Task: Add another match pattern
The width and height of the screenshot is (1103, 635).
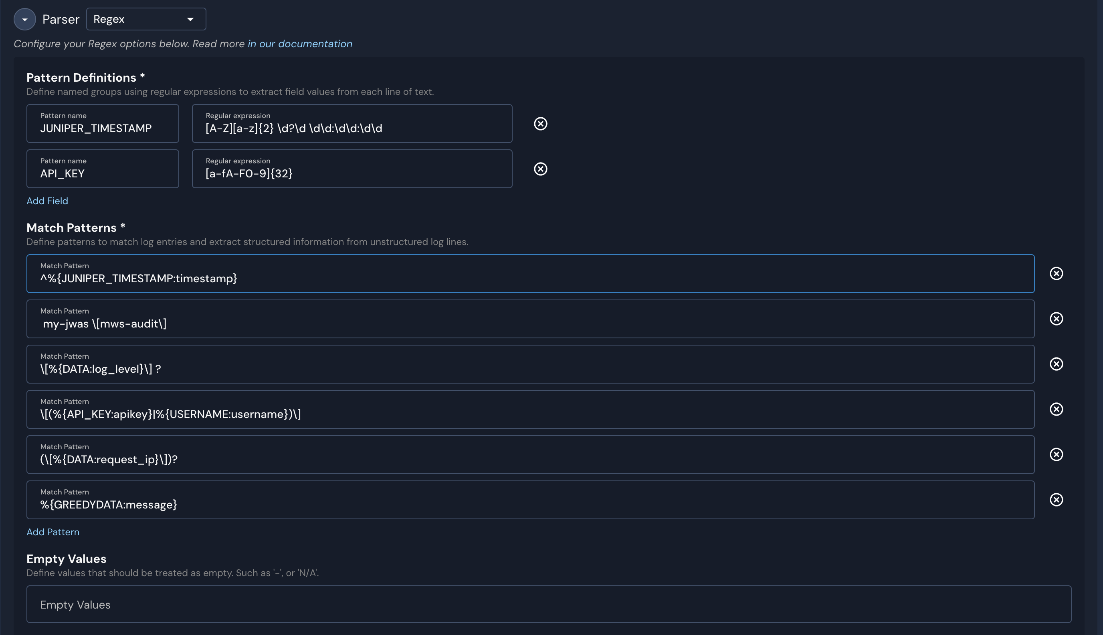Action: pyautogui.click(x=53, y=532)
